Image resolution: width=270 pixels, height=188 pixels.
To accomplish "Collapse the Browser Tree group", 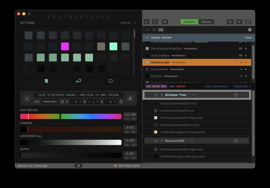I will [x=162, y=95].
